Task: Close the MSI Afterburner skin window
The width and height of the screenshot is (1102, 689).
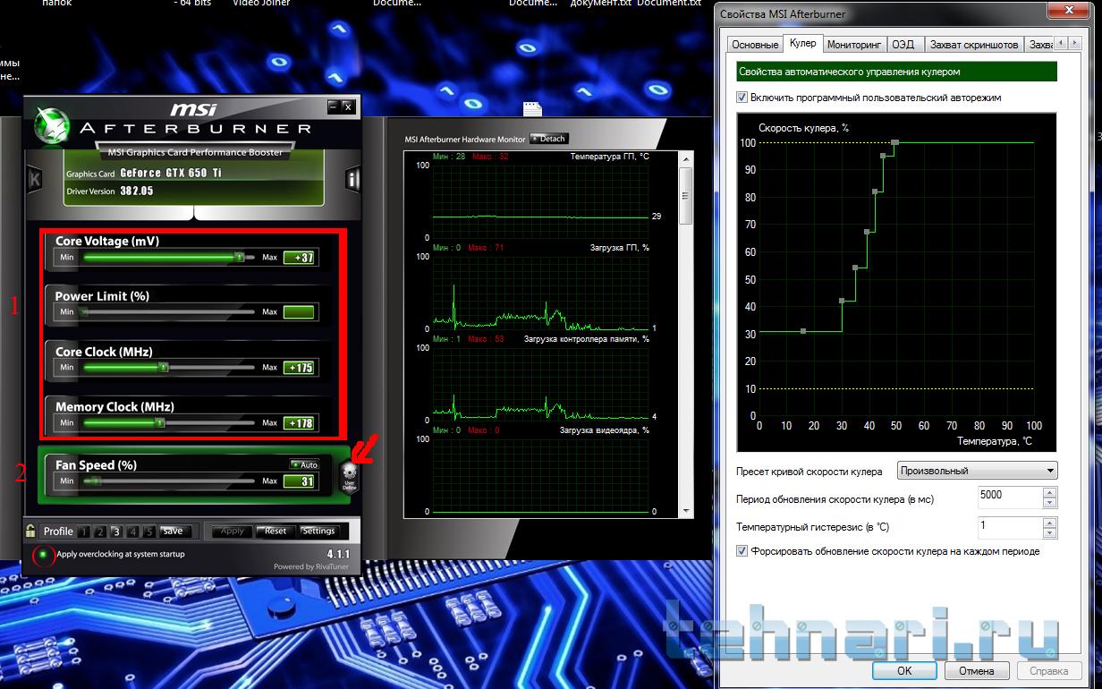Action: tap(348, 106)
